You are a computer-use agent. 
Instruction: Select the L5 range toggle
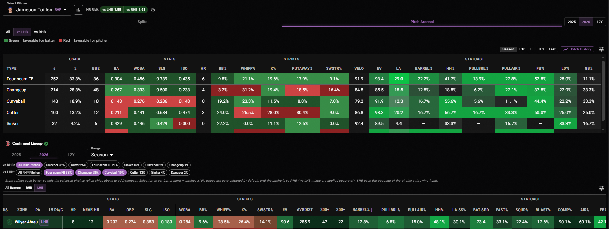pyautogui.click(x=532, y=49)
